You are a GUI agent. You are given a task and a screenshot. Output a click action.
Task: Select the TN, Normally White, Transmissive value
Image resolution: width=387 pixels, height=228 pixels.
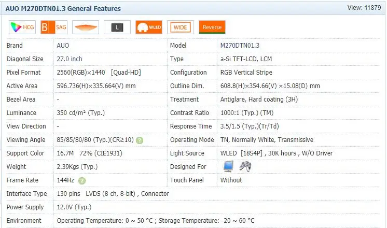pos(267,140)
